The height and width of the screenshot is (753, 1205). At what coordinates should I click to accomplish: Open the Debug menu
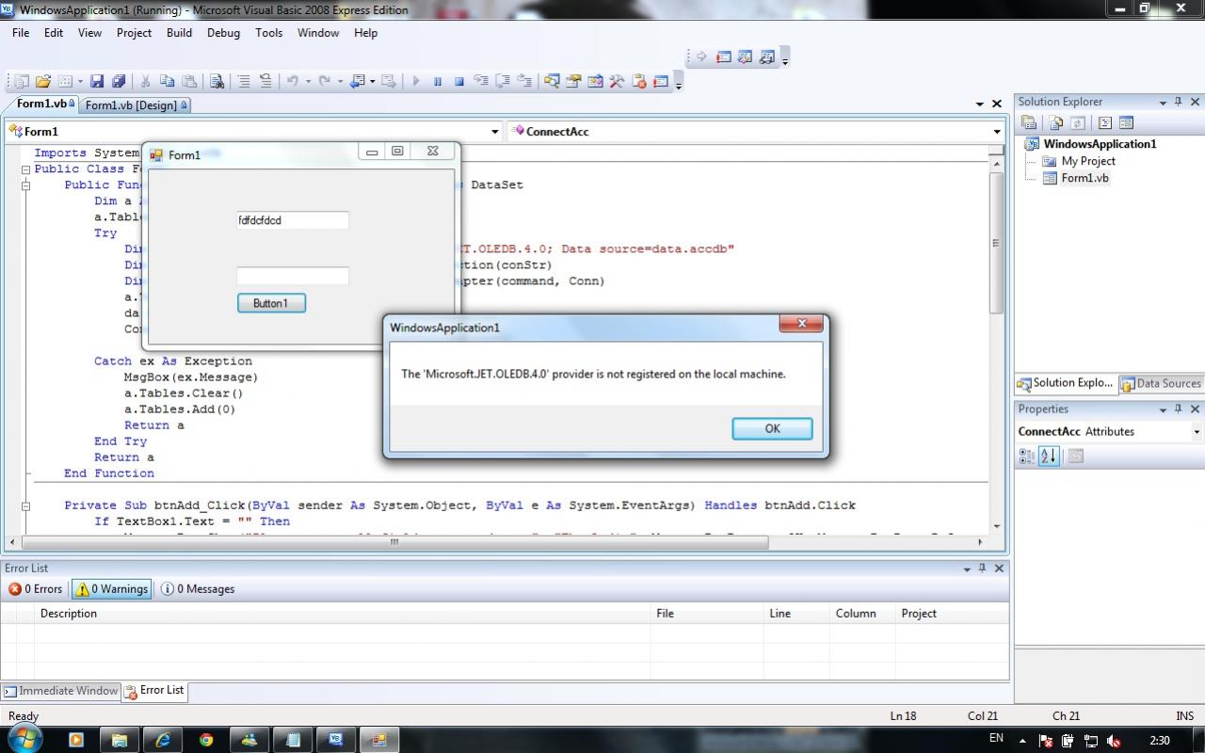click(x=223, y=32)
